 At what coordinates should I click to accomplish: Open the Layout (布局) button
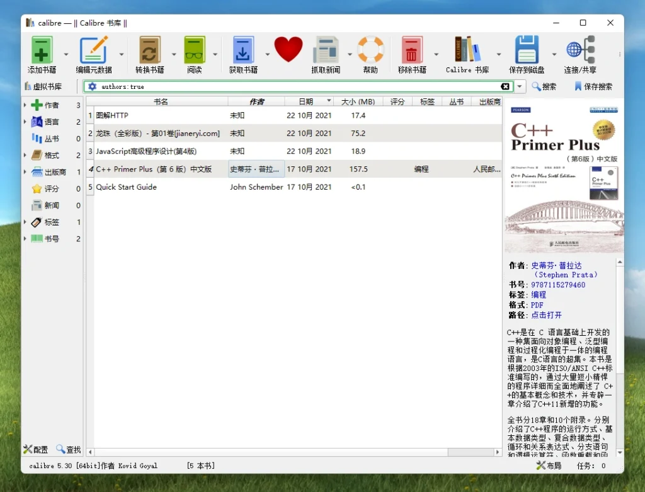pos(549,466)
